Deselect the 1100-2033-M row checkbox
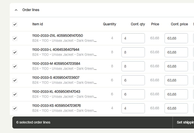This screenshot has width=194, height=133. click(15, 66)
